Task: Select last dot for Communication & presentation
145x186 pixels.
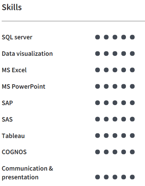Action: pos(132,177)
